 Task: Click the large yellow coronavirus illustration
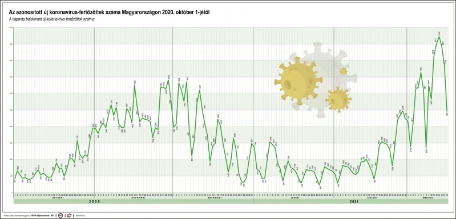click(298, 81)
